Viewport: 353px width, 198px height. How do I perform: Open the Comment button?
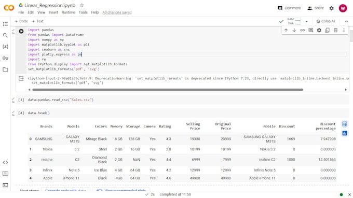(289, 8)
